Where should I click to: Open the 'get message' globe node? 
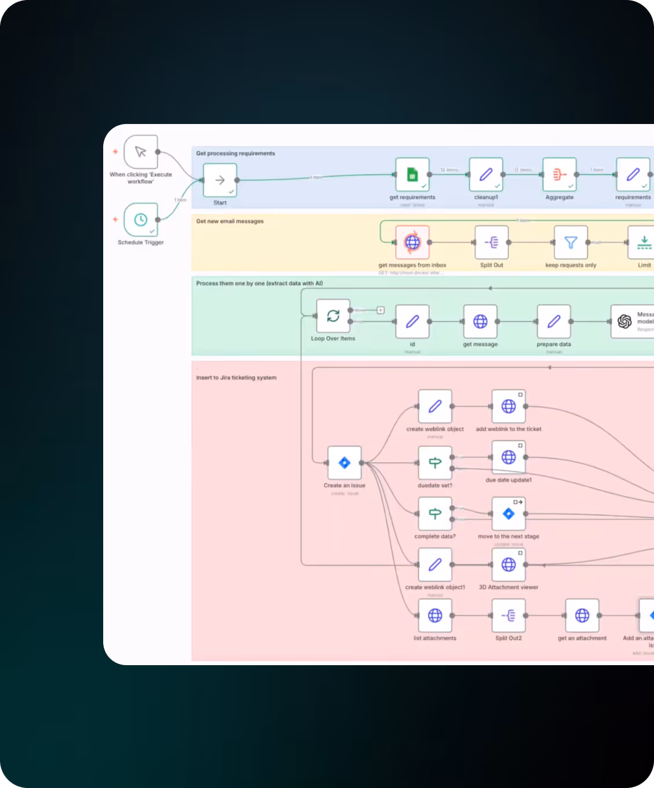480,322
